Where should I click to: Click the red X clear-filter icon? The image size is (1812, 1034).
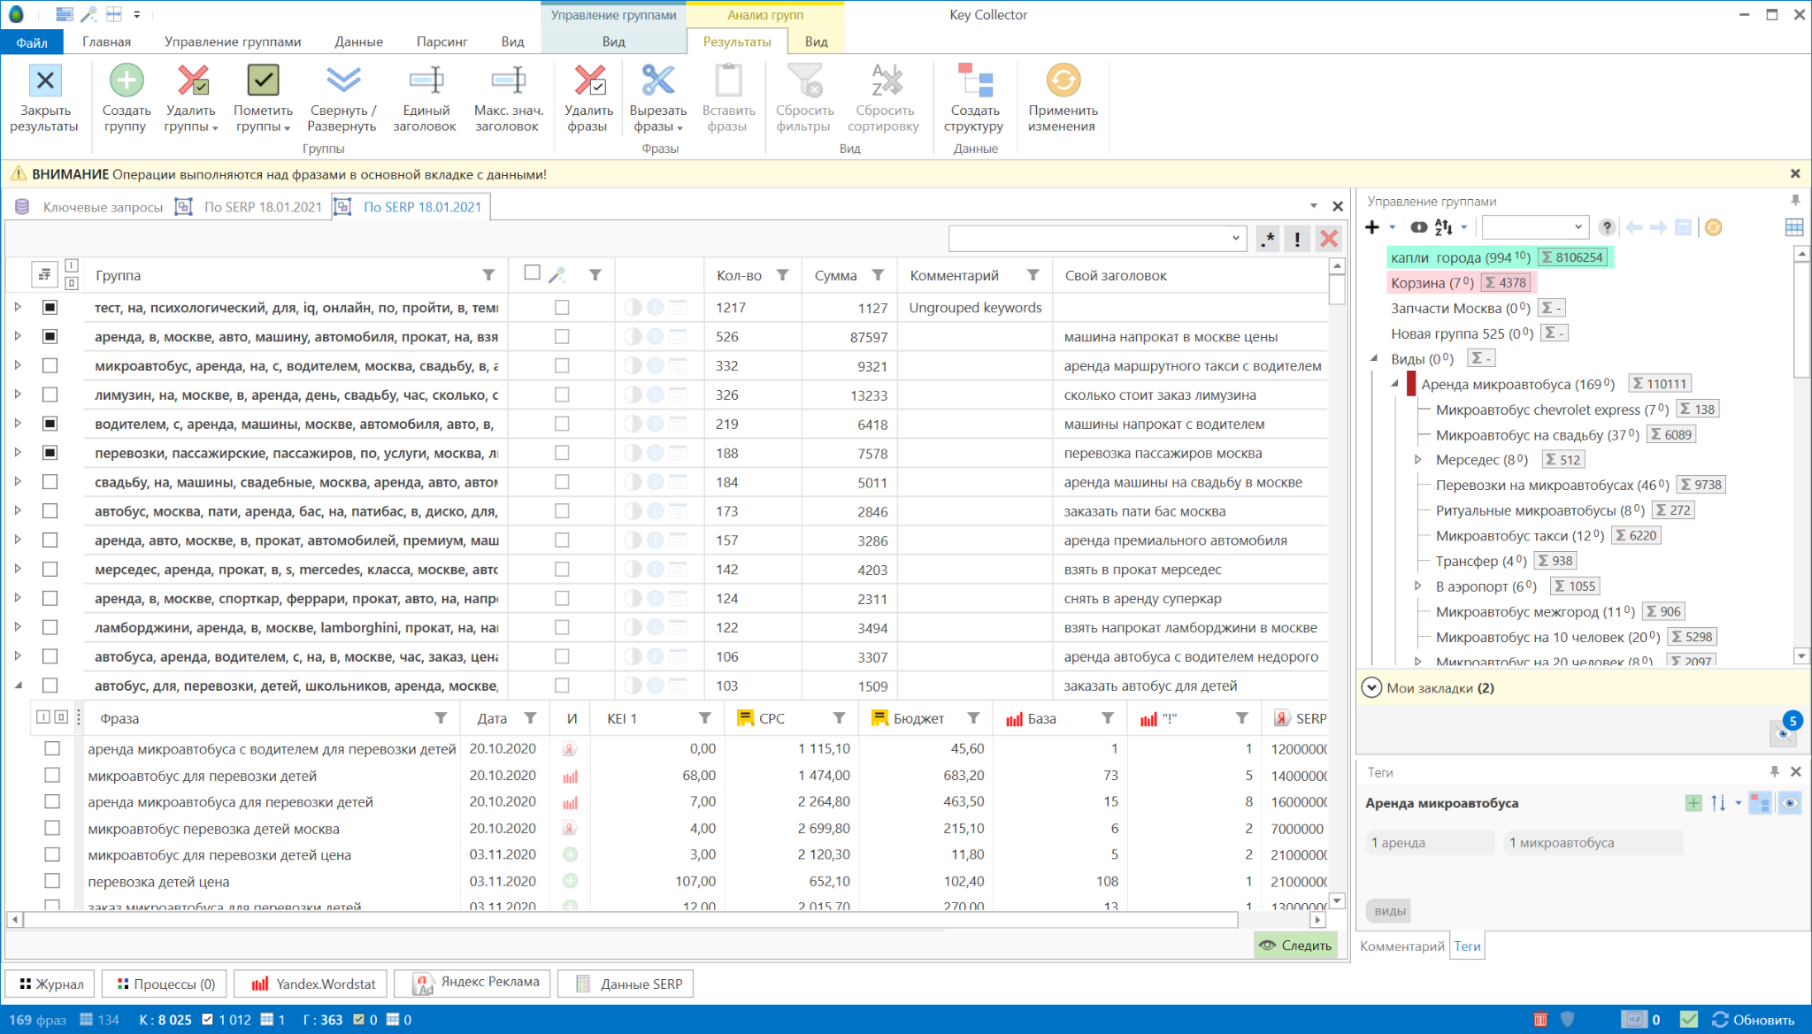pos(1328,239)
